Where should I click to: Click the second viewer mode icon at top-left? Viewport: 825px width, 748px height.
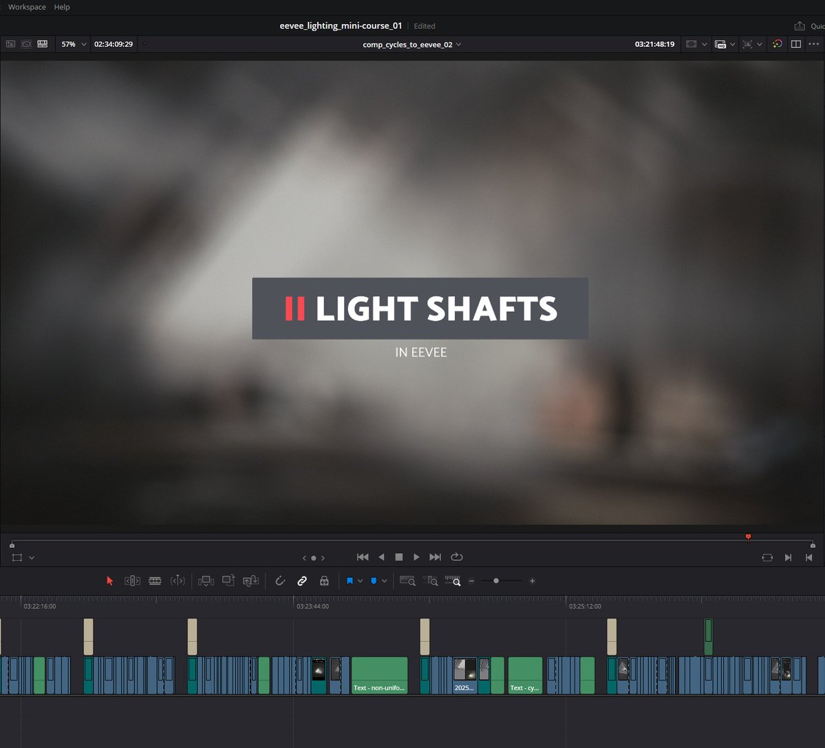(x=26, y=44)
